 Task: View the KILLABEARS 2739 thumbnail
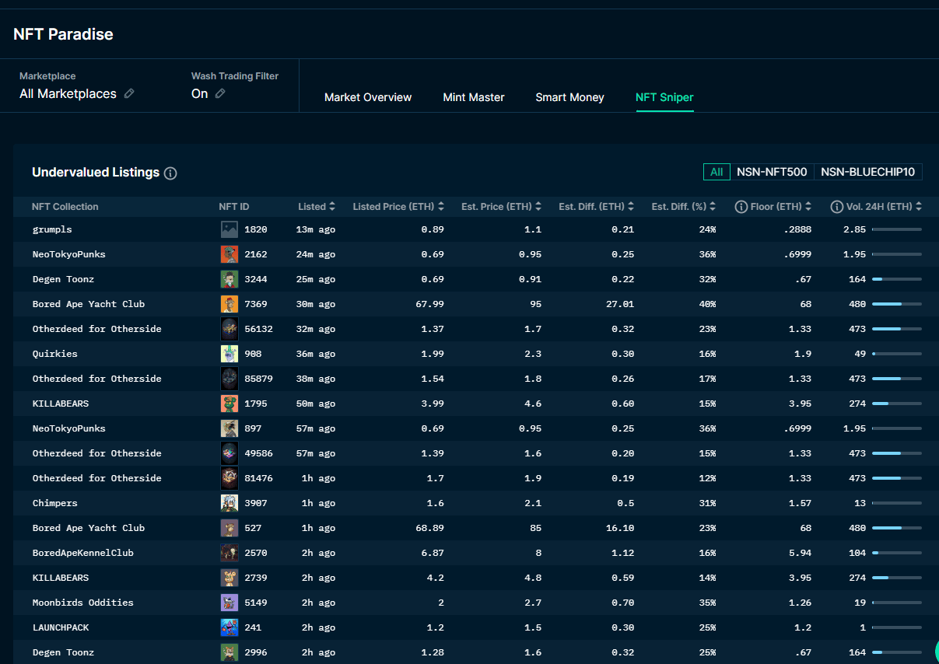pos(229,578)
